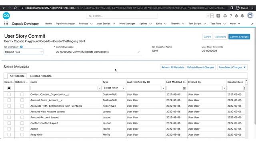Open the Last Modified Date calendar picker
This screenshot has width=256, height=144.
coord(184,88)
